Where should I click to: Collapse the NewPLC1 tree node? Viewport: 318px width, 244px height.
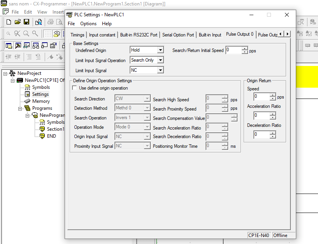click(13, 80)
